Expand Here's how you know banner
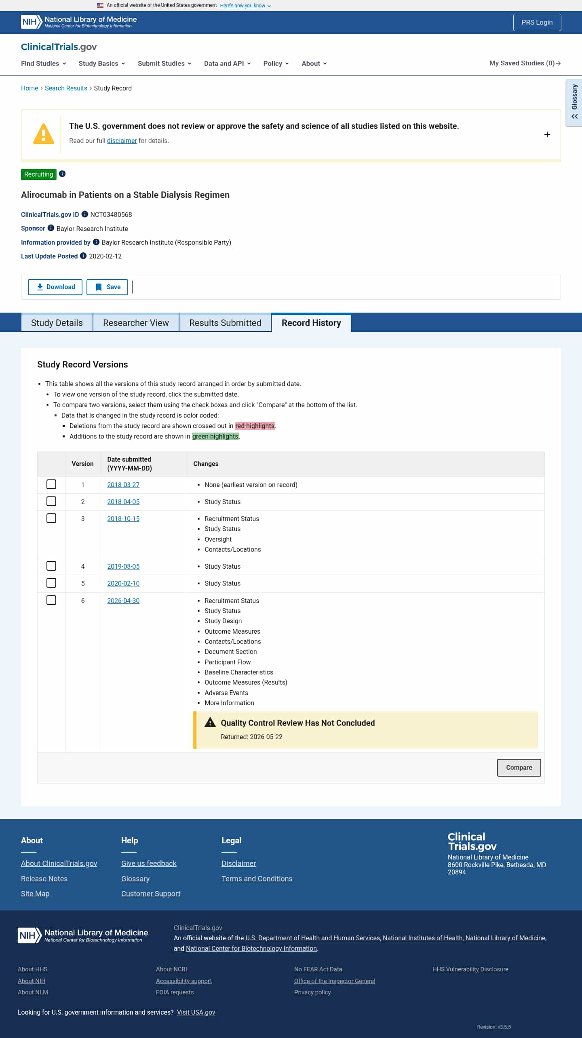582x1038 pixels. pyautogui.click(x=245, y=6)
